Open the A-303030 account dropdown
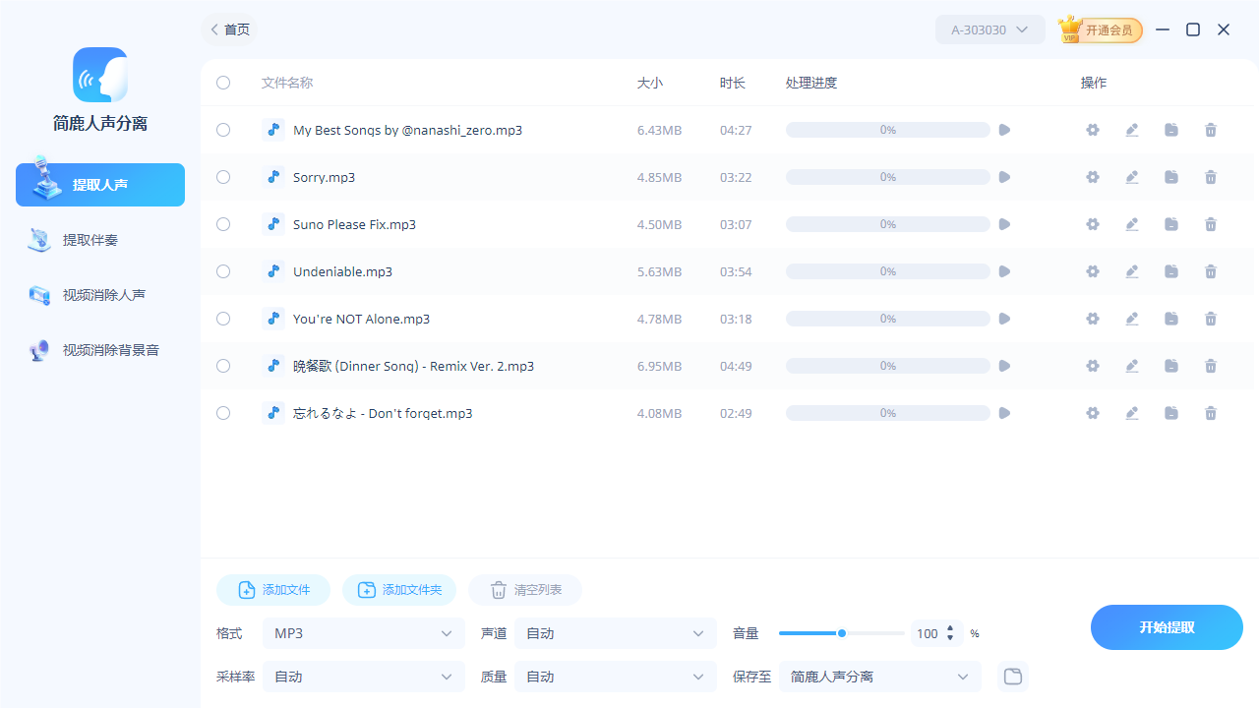This screenshot has width=1259, height=708. (x=989, y=29)
